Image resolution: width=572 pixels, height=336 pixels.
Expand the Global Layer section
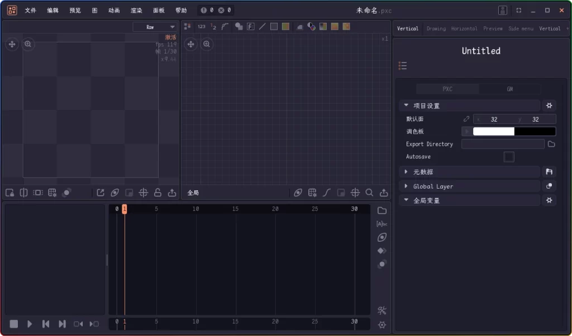point(406,186)
